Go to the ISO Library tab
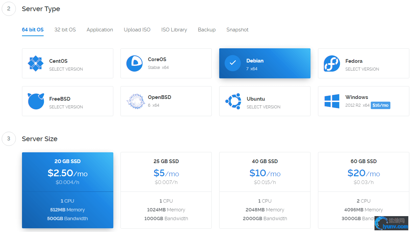 tap(174, 30)
